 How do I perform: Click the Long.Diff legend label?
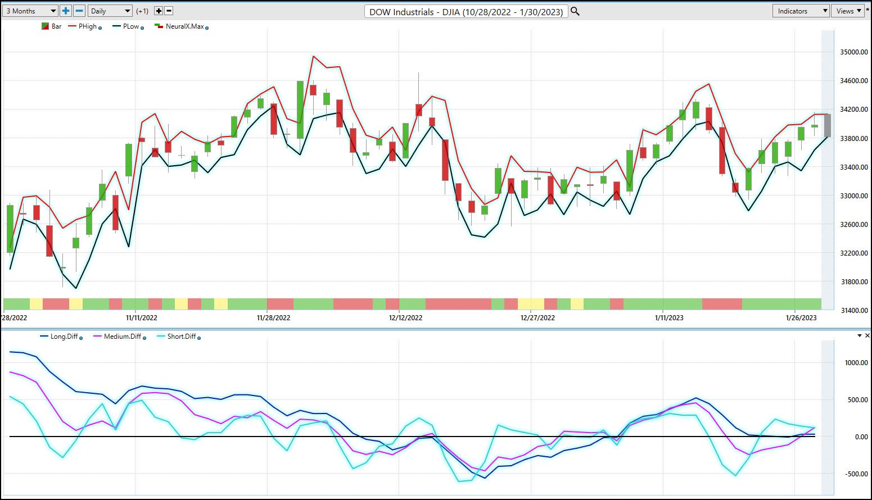tap(64, 337)
